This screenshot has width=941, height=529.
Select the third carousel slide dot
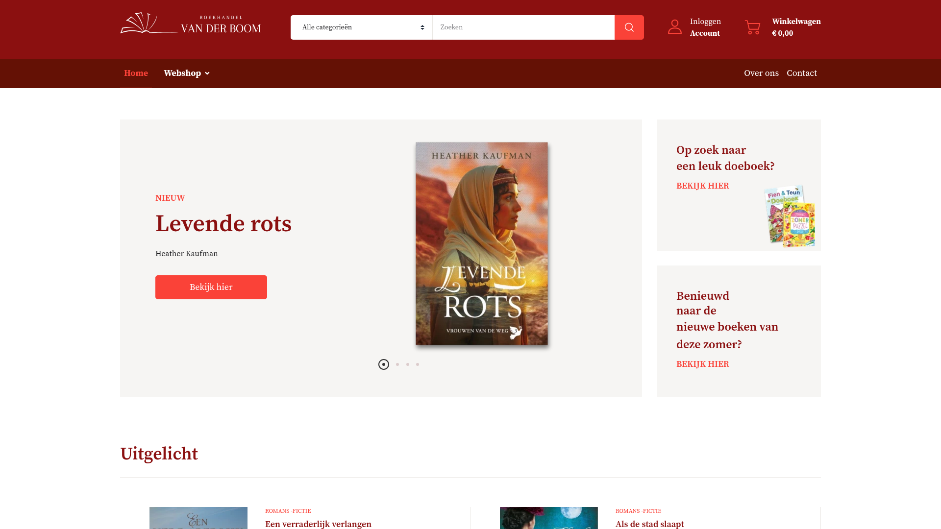pyautogui.click(x=408, y=364)
